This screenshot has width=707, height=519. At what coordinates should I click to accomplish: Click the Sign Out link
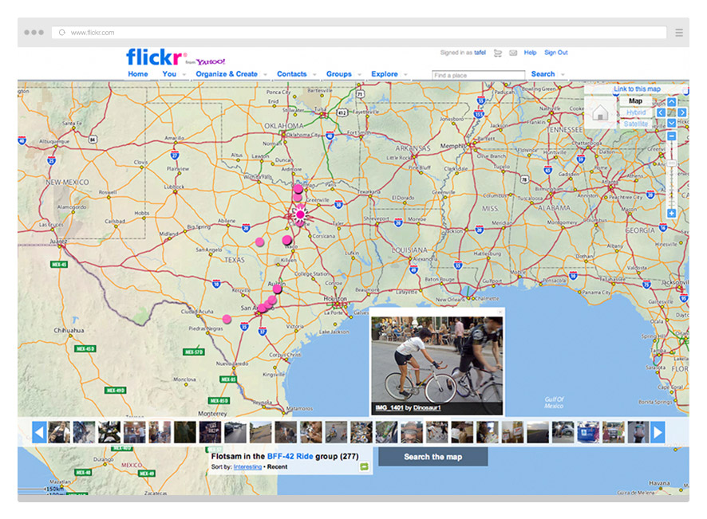[x=555, y=53]
